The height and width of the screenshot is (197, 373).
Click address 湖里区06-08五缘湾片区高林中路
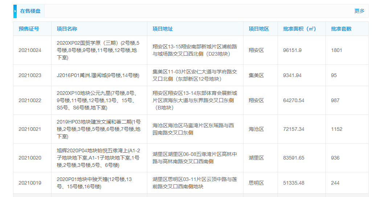195,158
